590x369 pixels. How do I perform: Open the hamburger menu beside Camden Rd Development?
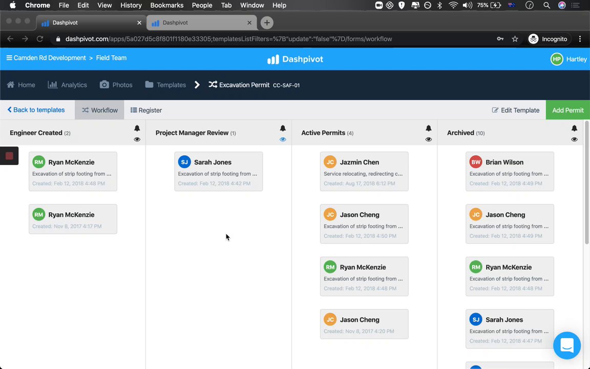[x=9, y=58]
